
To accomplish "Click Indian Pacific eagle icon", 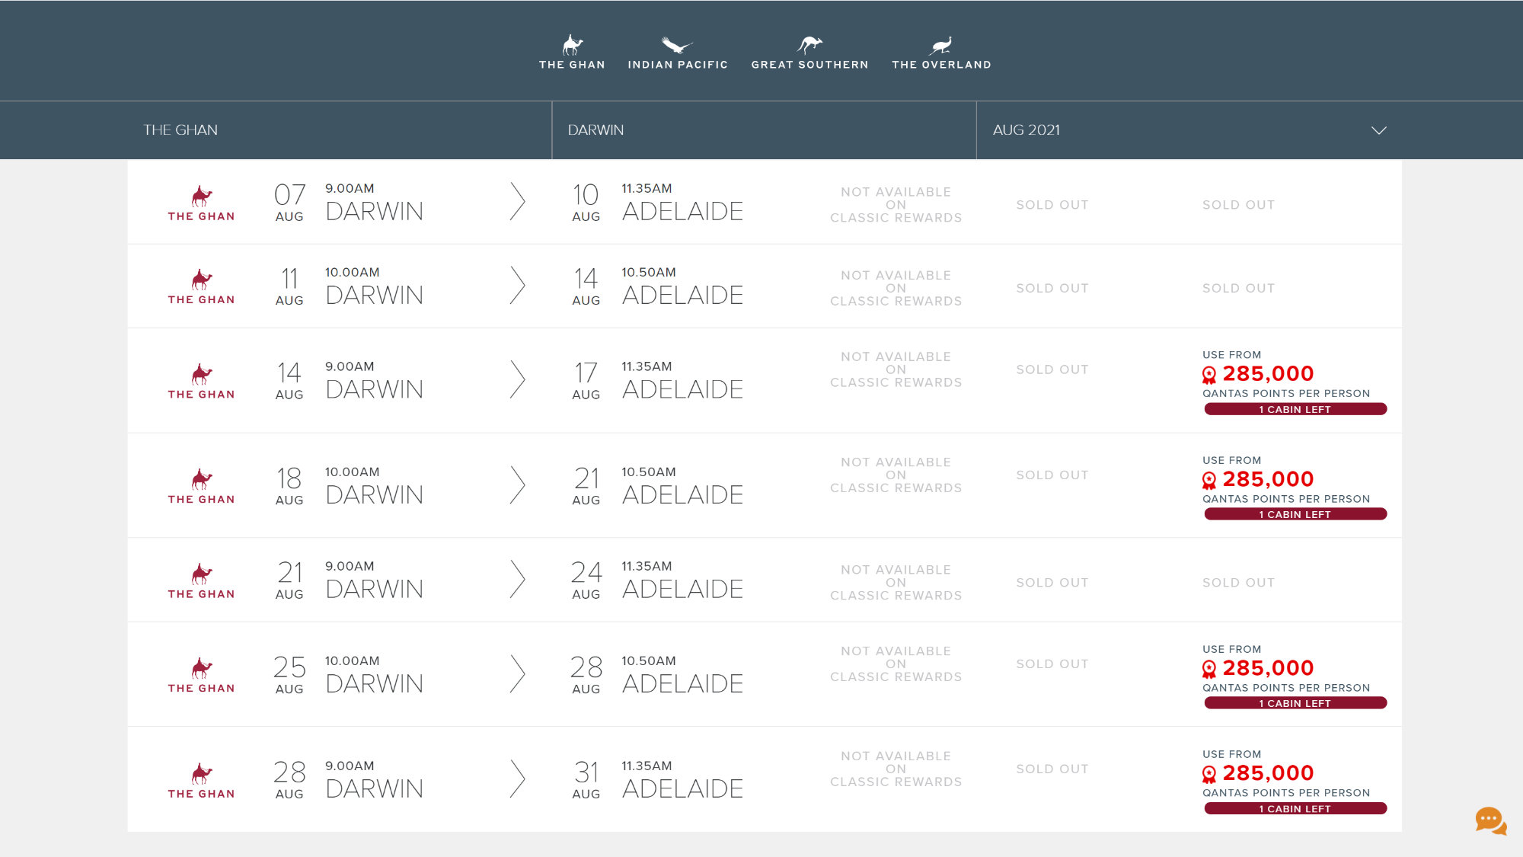I will pyautogui.click(x=676, y=44).
